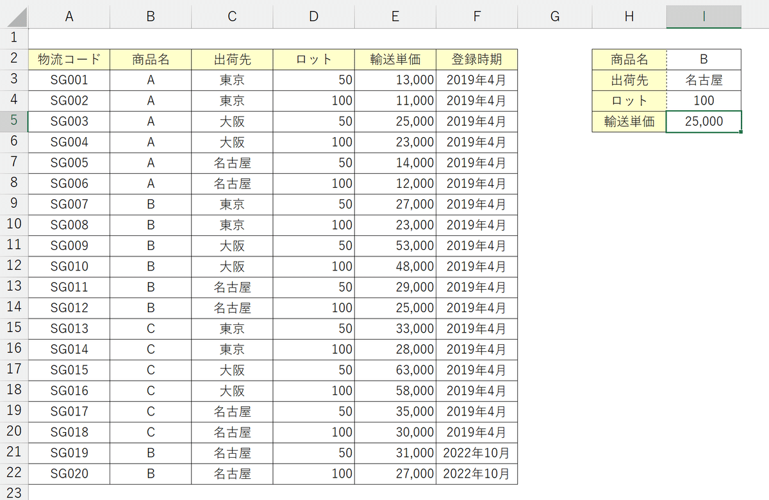The image size is (769, 500).
Task: Select result cell showing 25,000 in I5
Action: 704,121
